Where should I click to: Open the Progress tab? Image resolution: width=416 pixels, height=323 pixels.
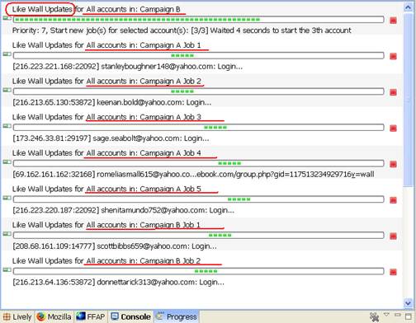177,316
